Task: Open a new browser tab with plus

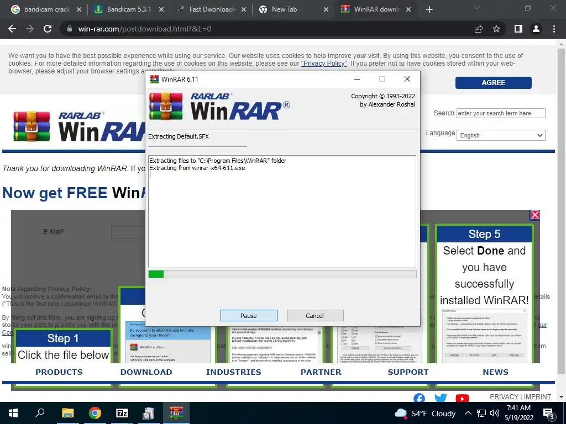Action: click(x=429, y=9)
